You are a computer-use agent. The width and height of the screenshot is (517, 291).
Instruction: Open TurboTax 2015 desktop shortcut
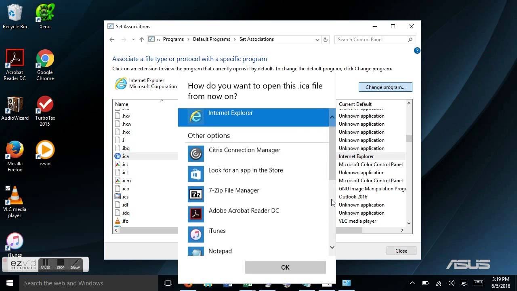click(x=45, y=111)
